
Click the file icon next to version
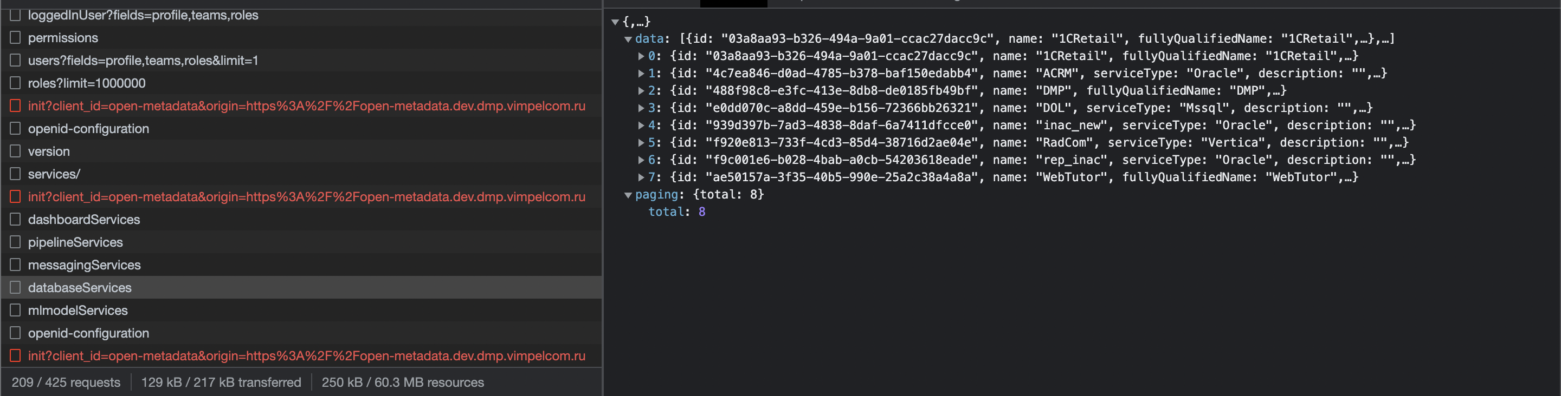[15, 151]
